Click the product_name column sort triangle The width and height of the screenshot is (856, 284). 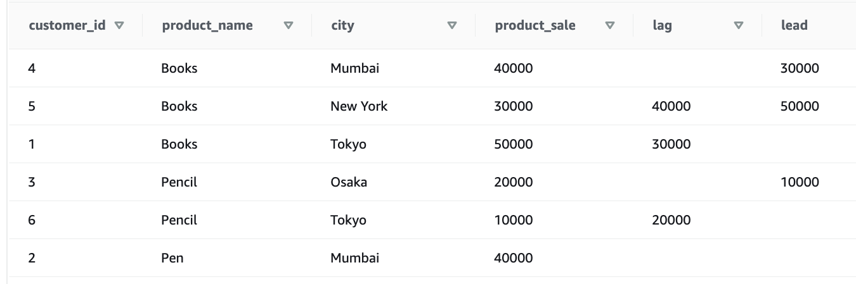coord(289,26)
